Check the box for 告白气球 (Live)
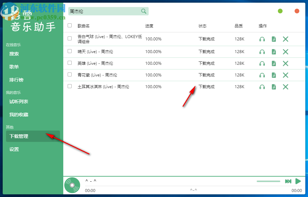 (70, 38)
